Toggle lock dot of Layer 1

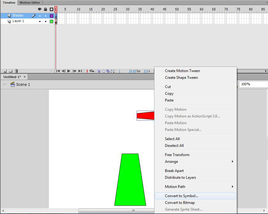click(x=46, y=21)
